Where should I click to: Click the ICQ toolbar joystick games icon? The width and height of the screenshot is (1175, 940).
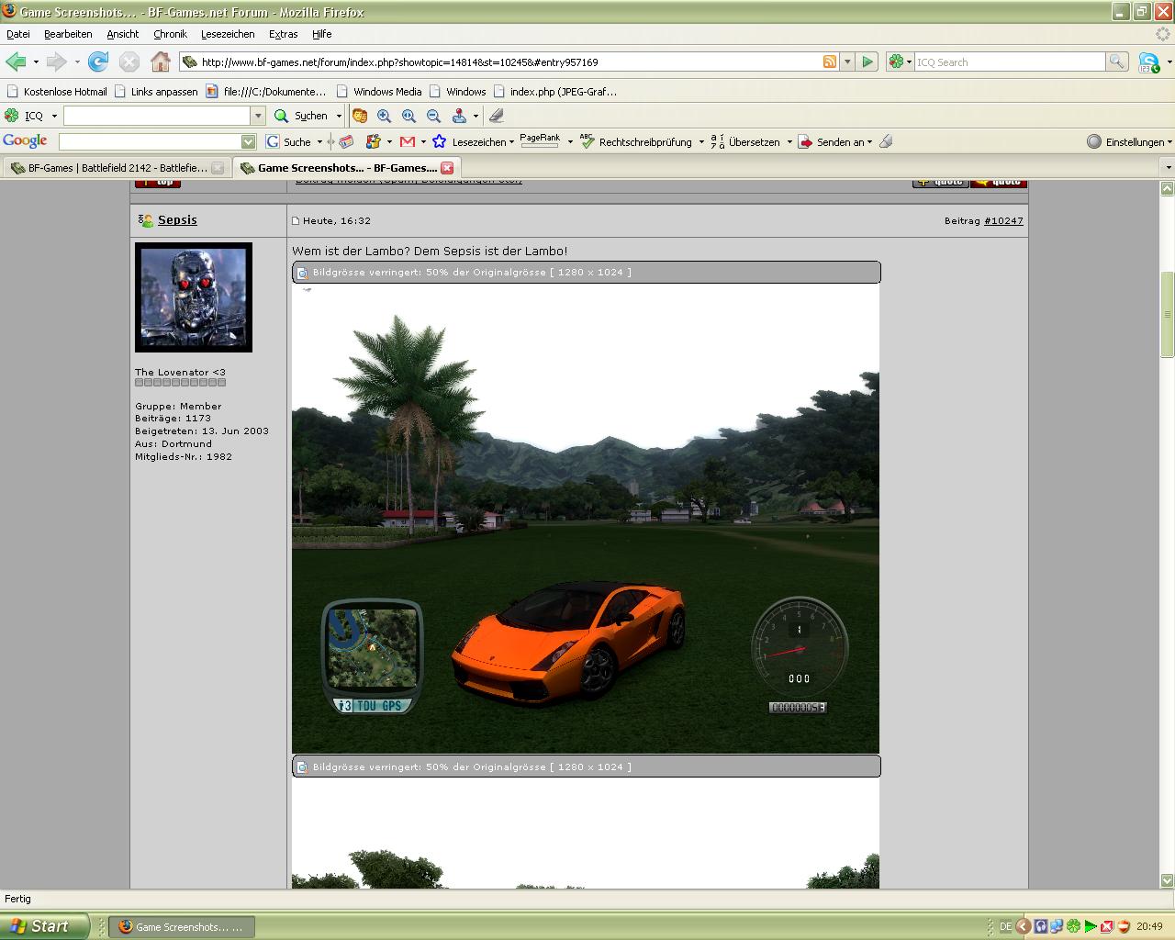[459, 116]
